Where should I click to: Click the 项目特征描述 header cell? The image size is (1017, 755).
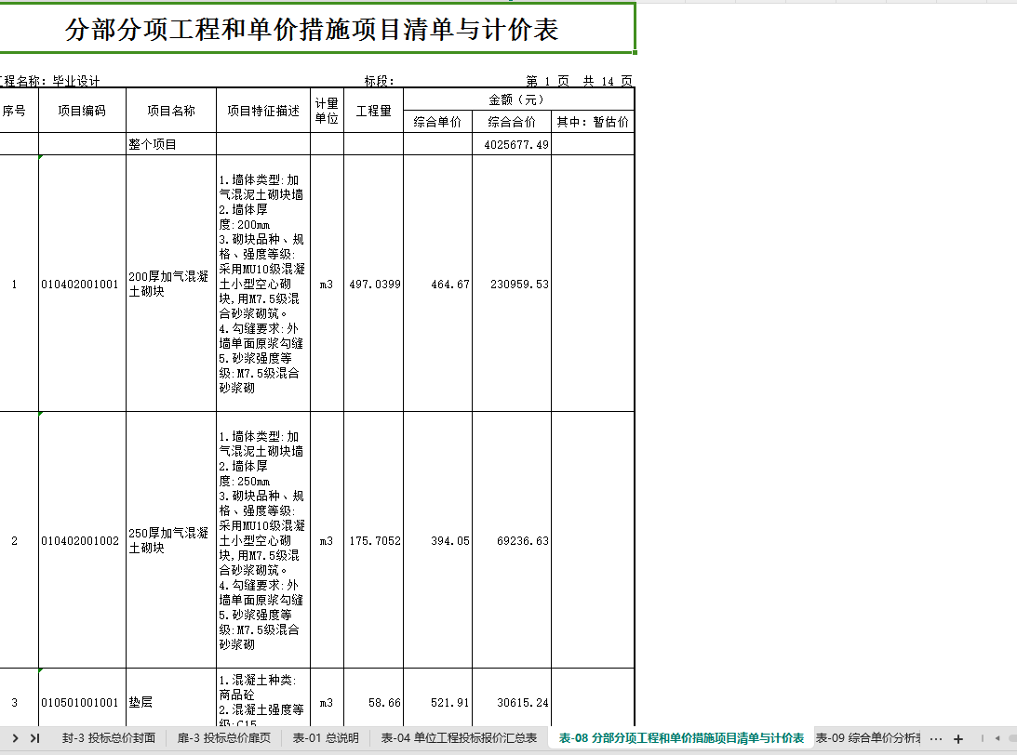tap(263, 111)
